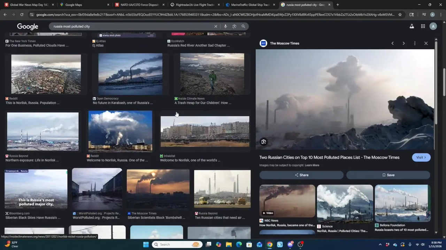Viewport: 446px width, 250px height.
Task: Show next image in preview panel
Action: 403,43
